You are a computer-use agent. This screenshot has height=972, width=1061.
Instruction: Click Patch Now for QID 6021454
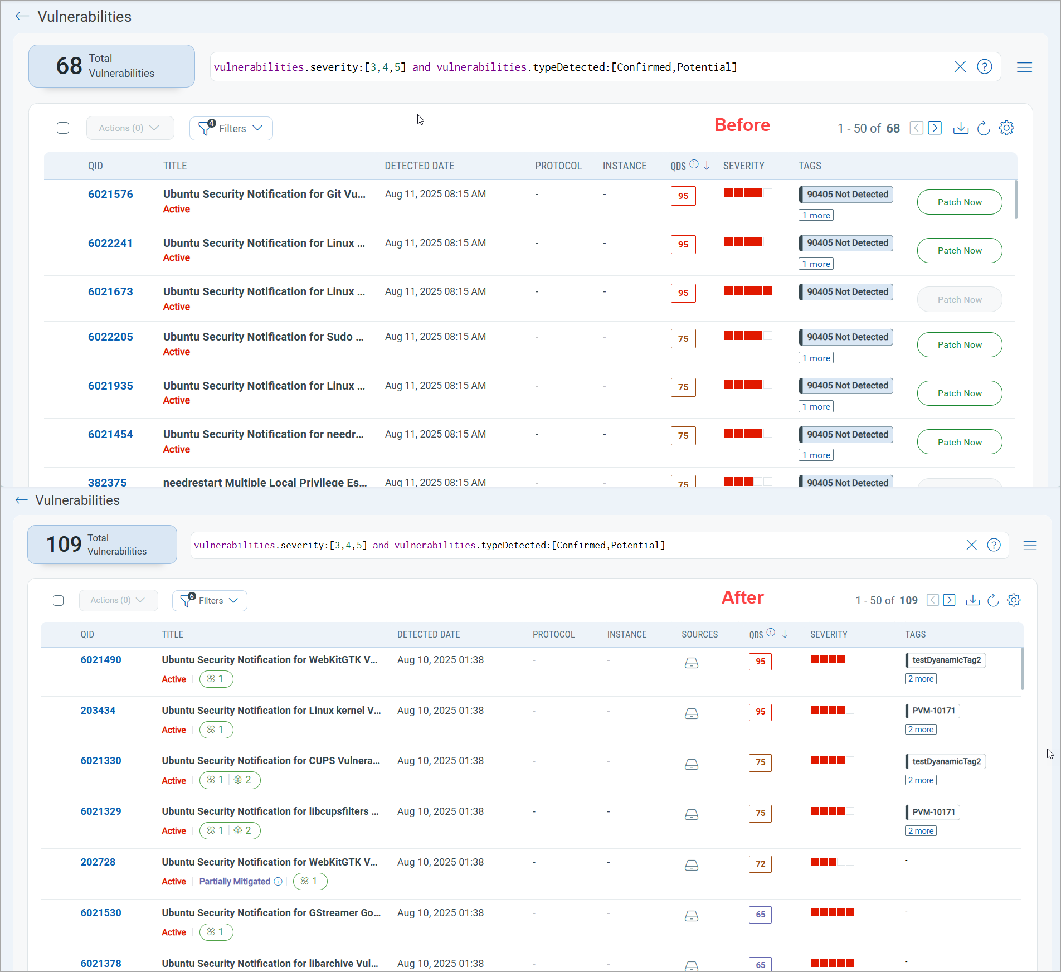pyautogui.click(x=960, y=442)
